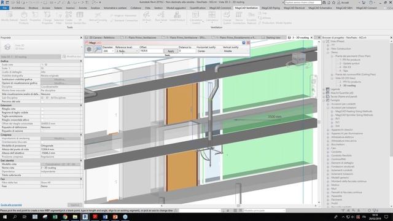The image size is (393, 221).
Task: Open Revit from the Windows taskbar
Action: click(85, 217)
